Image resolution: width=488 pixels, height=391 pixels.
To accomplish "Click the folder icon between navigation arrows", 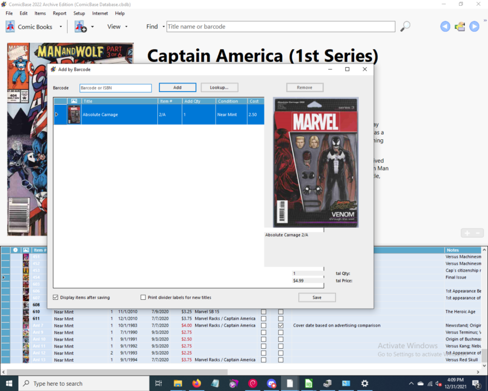I will 459,27.
